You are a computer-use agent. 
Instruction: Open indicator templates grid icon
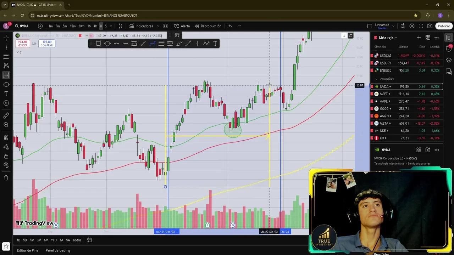(166, 26)
